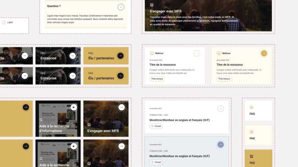Open "Aide à la recherche d'informations" thumbnail
298x167 pixels.
point(58,118)
